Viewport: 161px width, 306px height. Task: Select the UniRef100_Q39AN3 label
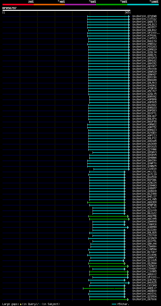pyautogui.click(x=144, y=185)
